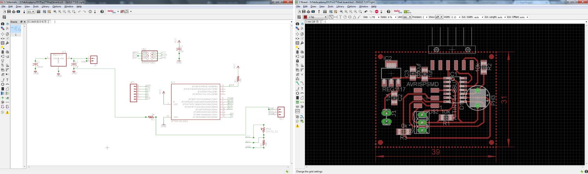
Task: Toggle Show eye icon in Board sidebar
Action: click(302, 24)
